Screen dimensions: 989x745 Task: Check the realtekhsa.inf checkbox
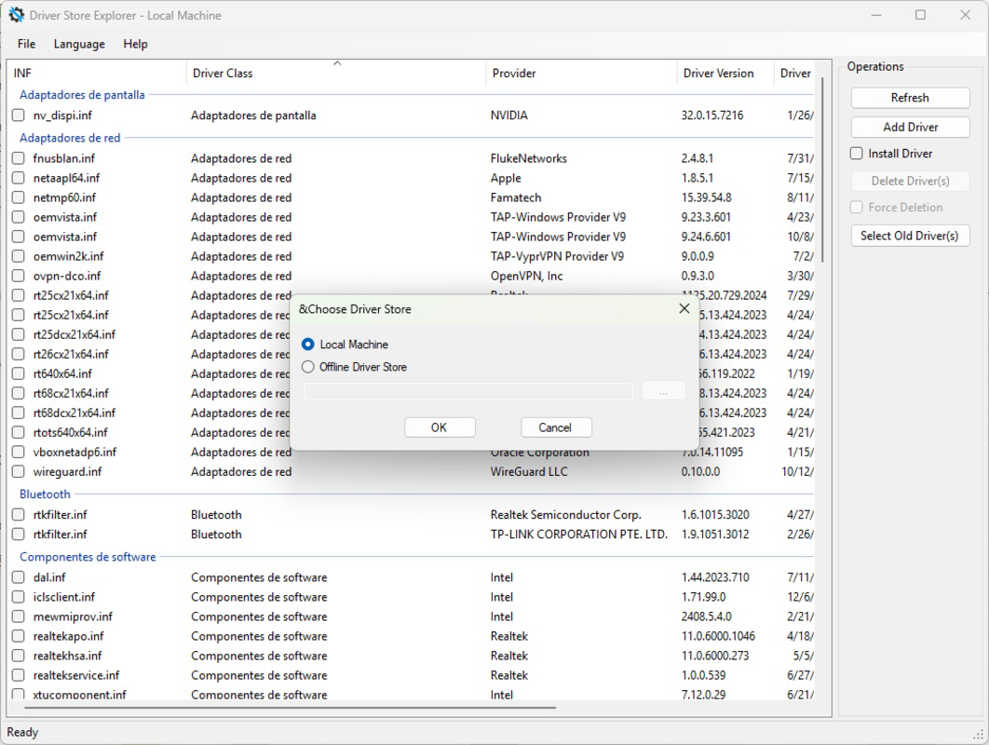(19, 656)
